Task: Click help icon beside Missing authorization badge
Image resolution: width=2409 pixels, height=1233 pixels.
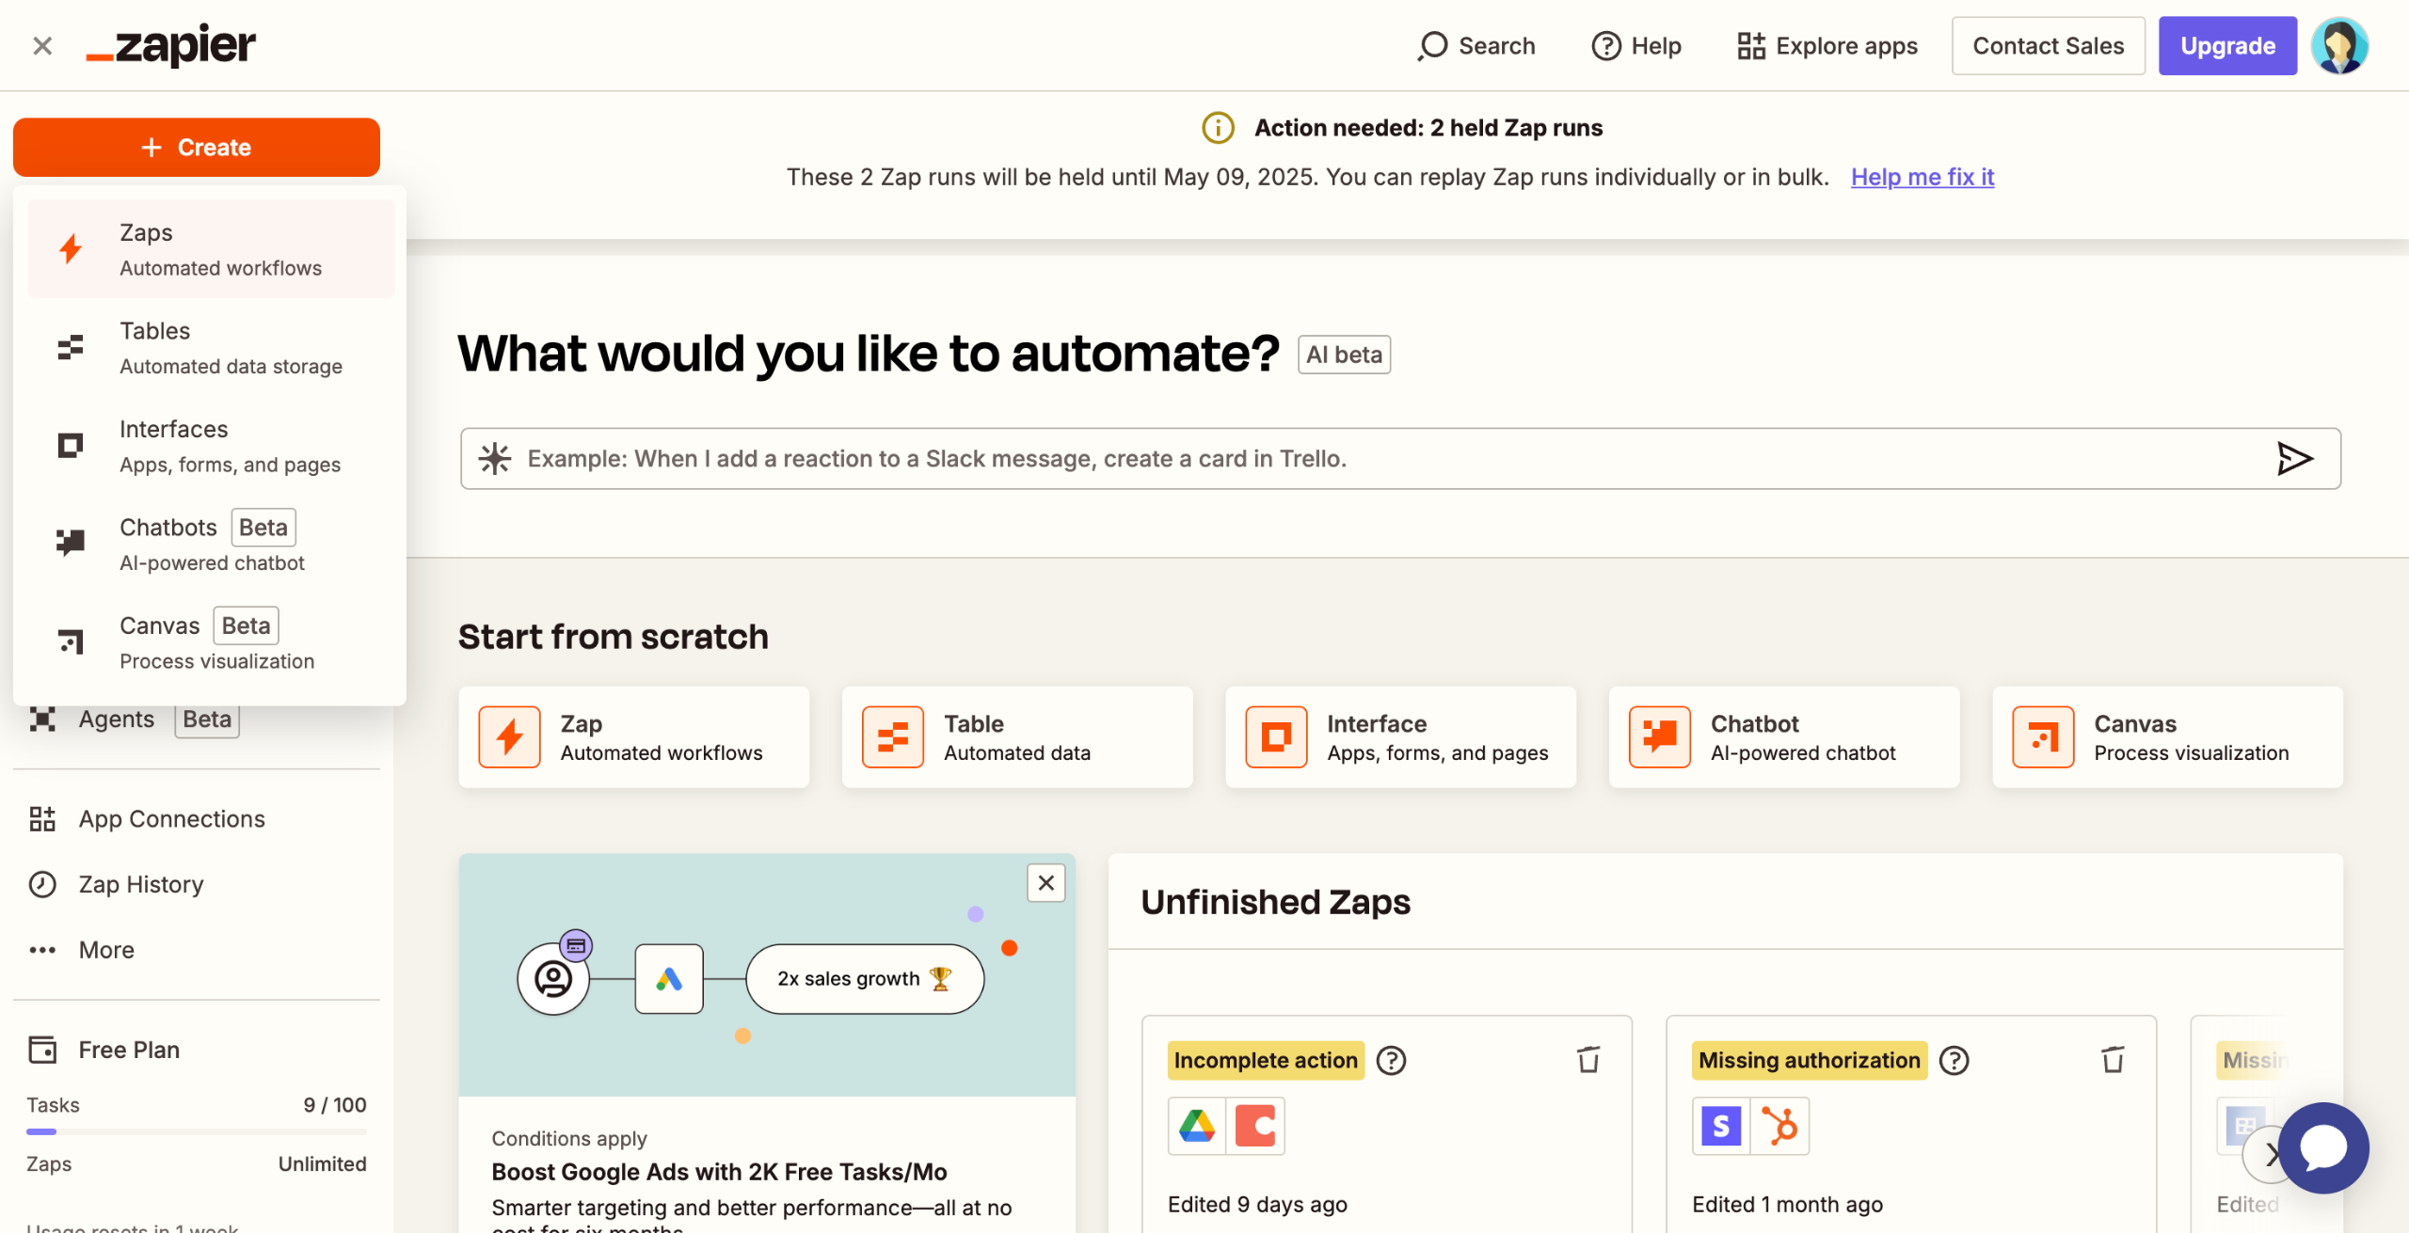Action: click(1954, 1060)
